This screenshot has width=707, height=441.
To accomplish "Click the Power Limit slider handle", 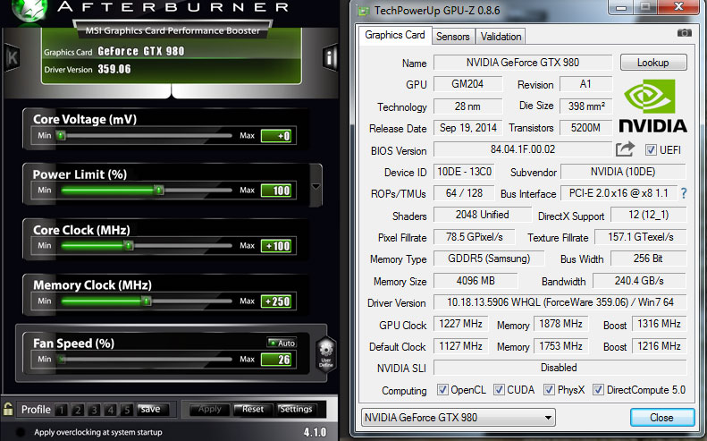I will coord(159,190).
